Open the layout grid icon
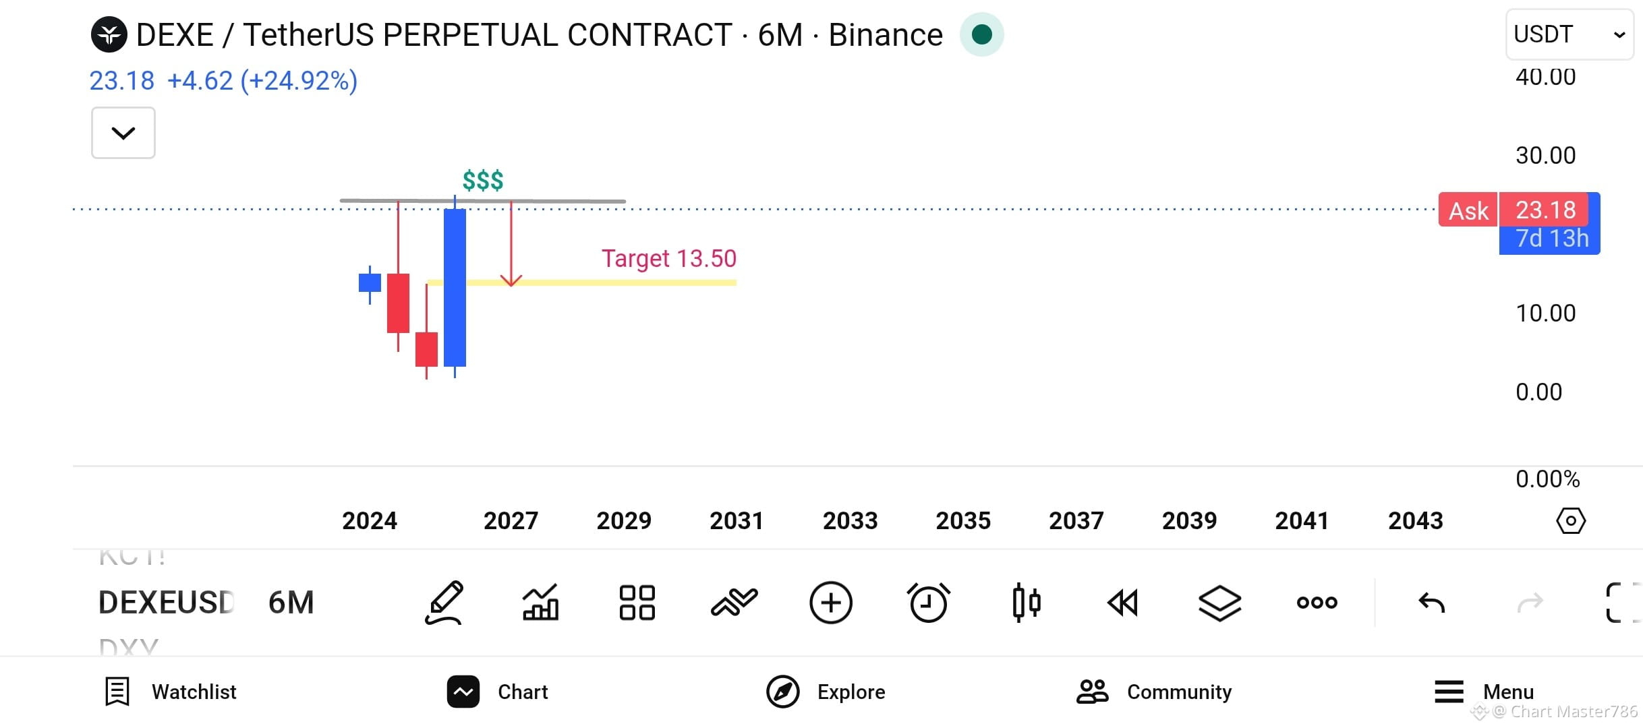1643x728 pixels. point(637,602)
